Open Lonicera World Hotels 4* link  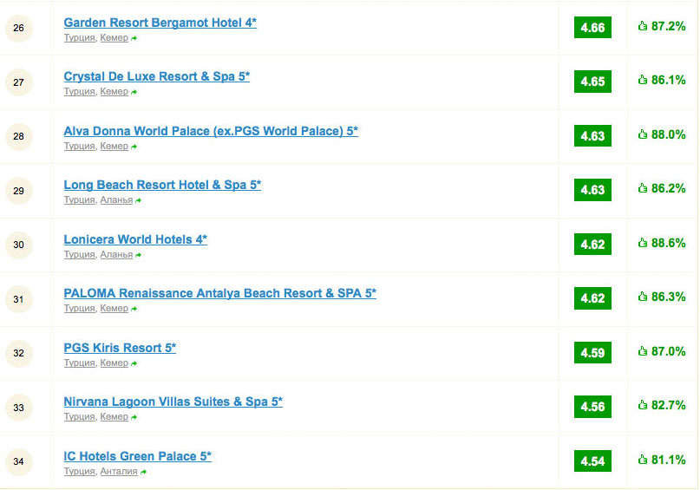(135, 239)
